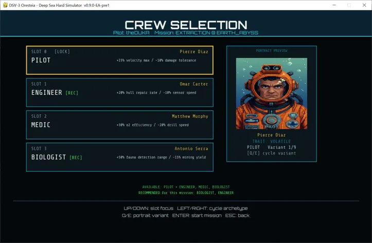Minimize the DSV-3 Oresteia window
This screenshot has height=243, width=372.
click(x=334, y=5)
